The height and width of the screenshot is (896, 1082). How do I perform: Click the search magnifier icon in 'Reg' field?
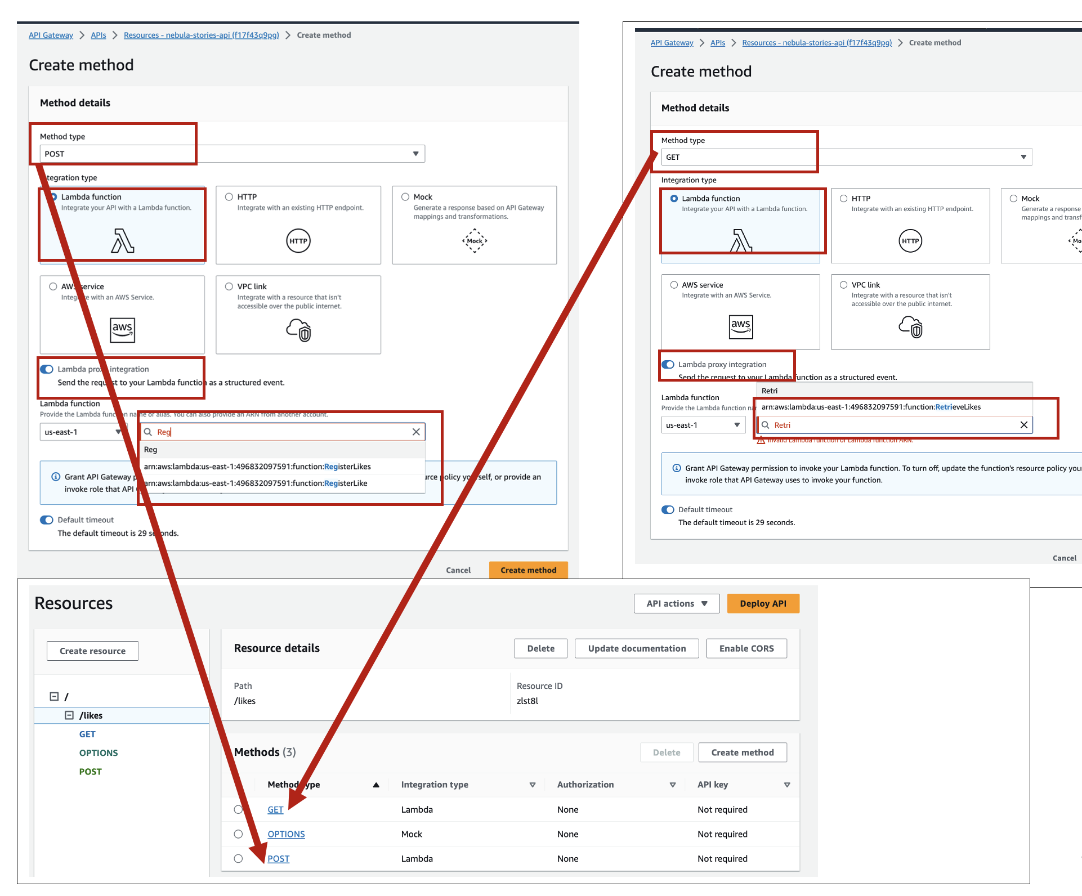(x=148, y=432)
